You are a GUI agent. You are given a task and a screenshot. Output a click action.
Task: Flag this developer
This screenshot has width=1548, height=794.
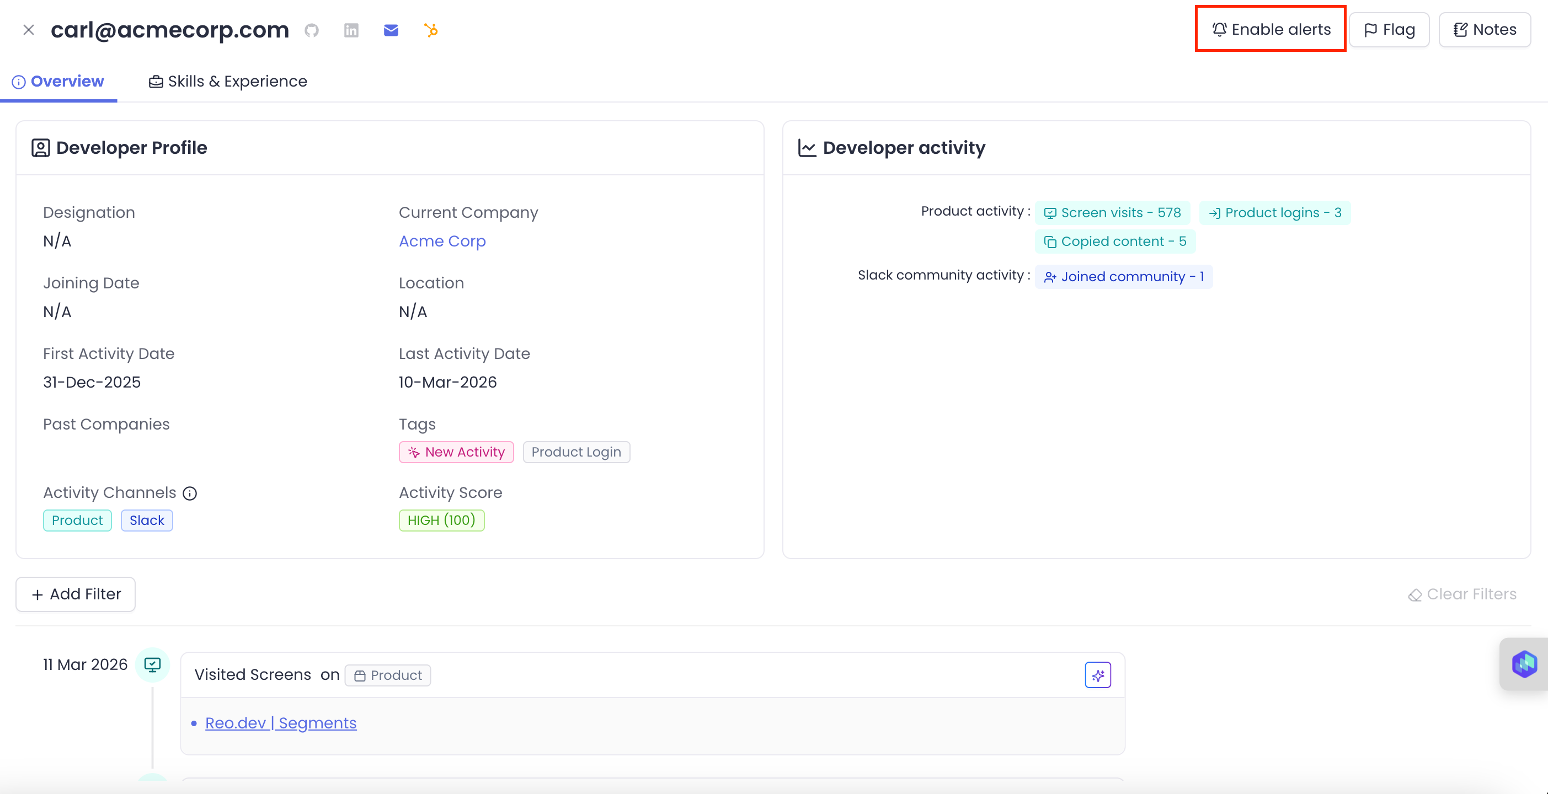click(x=1389, y=29)
